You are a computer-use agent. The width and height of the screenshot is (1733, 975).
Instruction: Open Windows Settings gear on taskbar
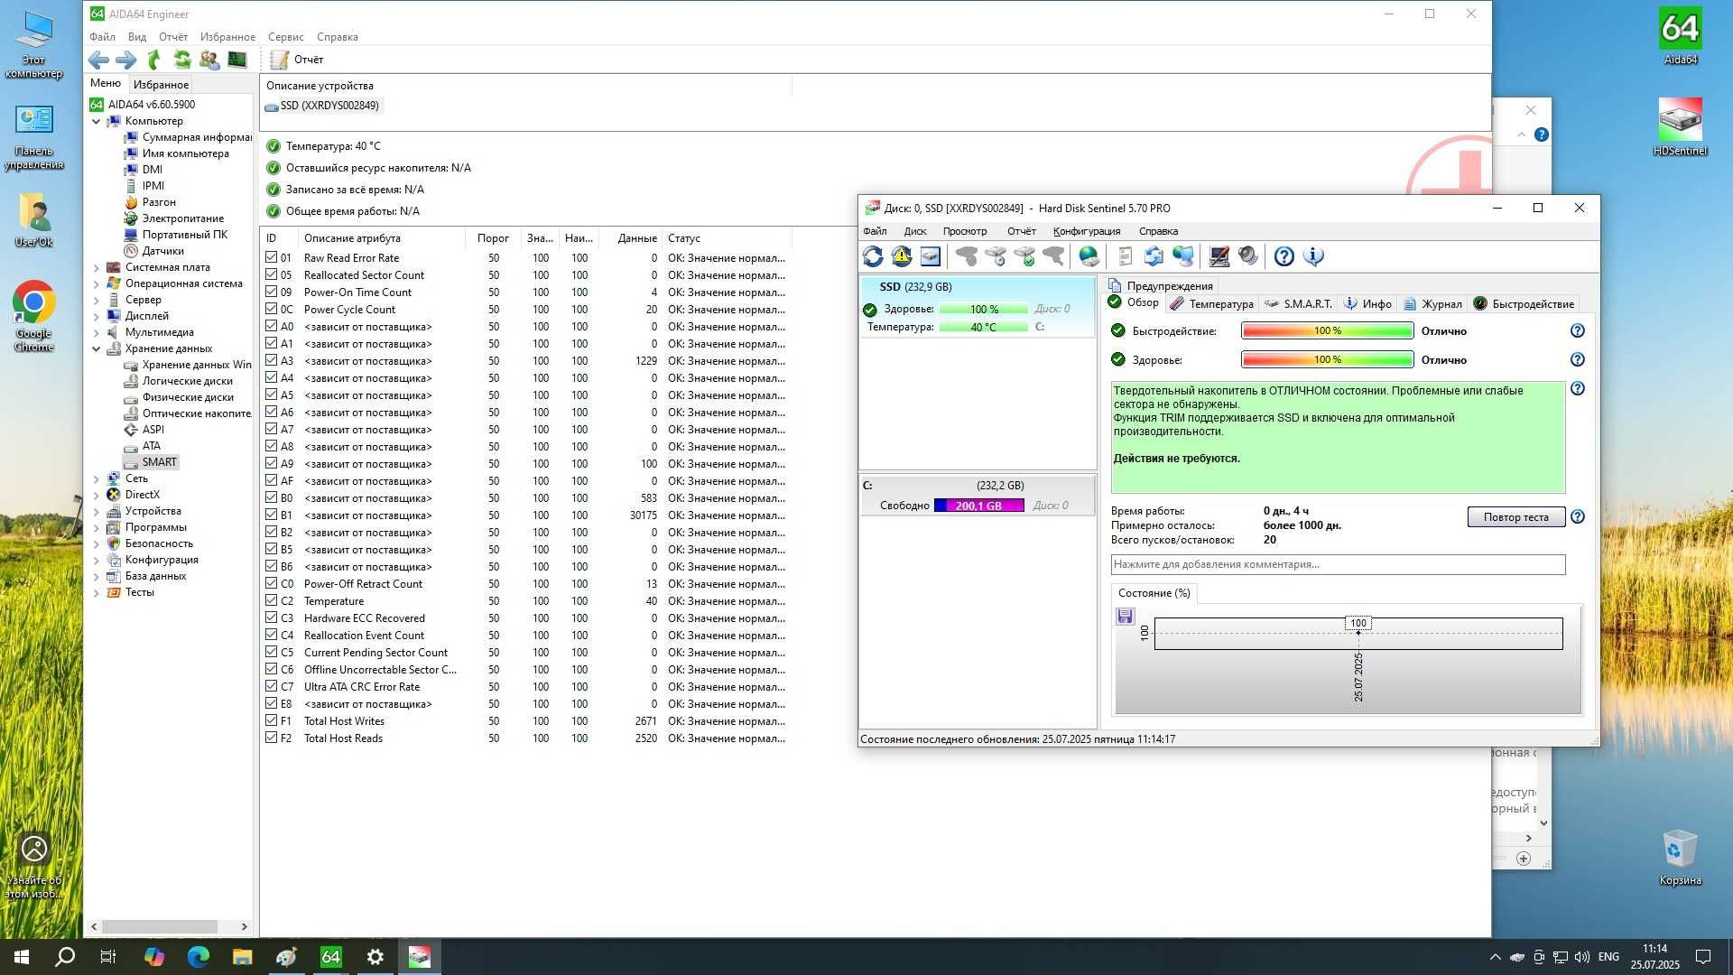point(375,957)
